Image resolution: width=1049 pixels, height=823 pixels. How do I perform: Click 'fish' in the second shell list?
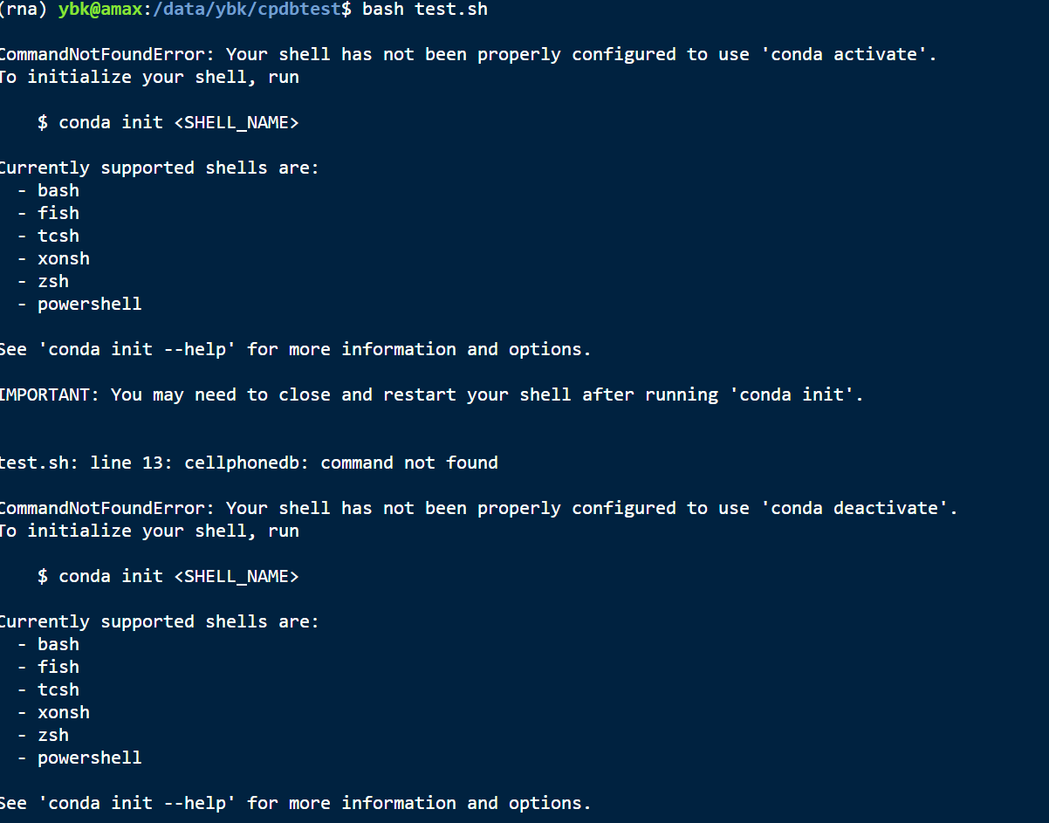pos(58,667)
